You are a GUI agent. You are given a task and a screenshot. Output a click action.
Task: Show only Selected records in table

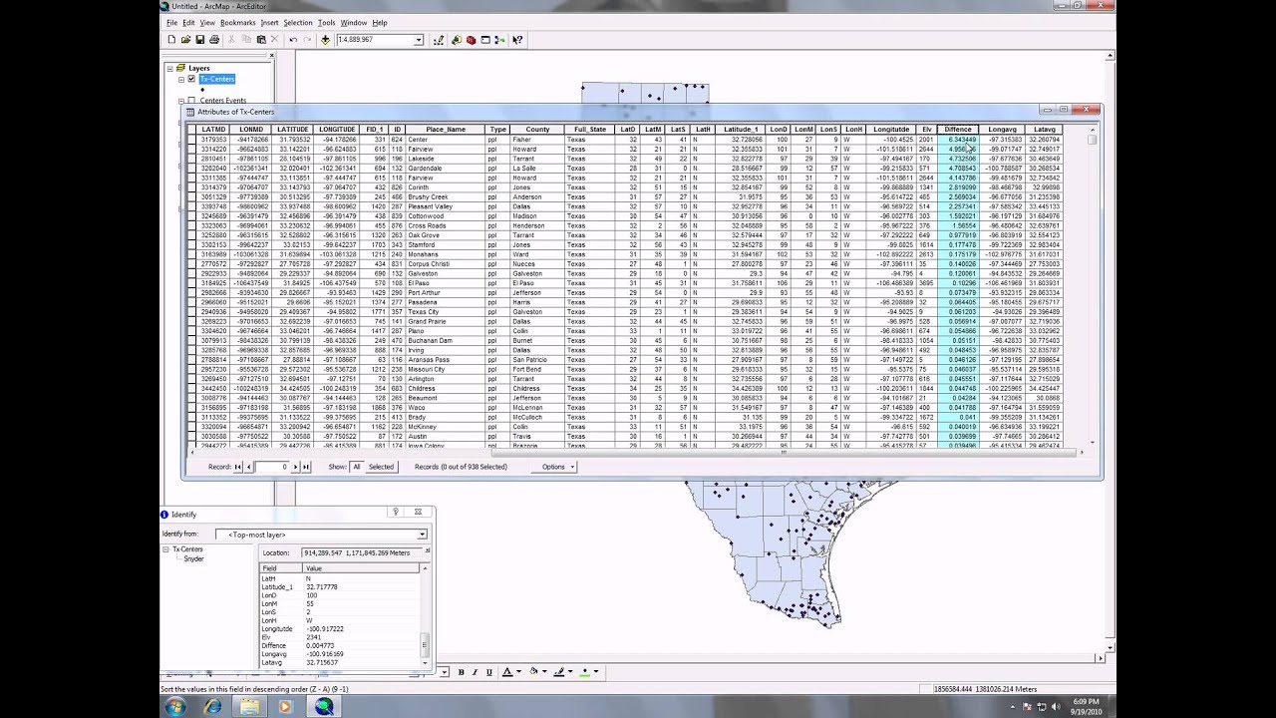coord(381,467)
